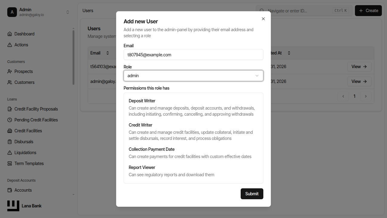Click the Actions warning triangle icon

10,45
